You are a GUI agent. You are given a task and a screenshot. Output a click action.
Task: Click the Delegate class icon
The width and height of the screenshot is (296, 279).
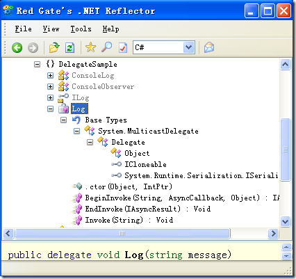(x=103, y=142)
